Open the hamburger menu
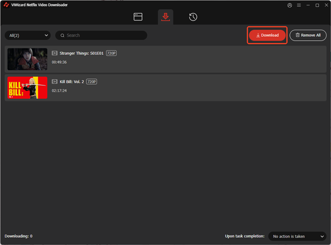Screen dimensions: 331x245 coord(299,5)
